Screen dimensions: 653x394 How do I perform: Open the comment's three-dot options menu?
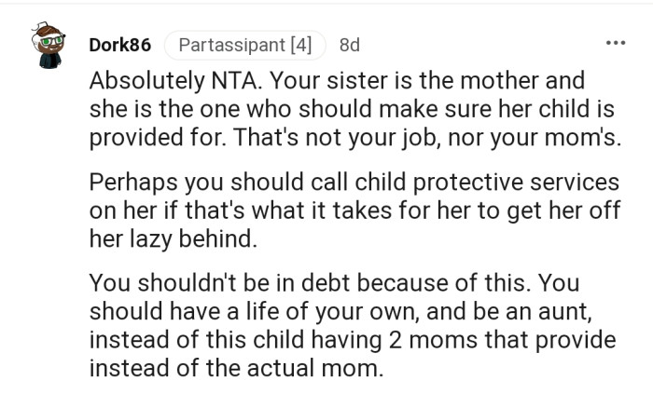[616, 44]
